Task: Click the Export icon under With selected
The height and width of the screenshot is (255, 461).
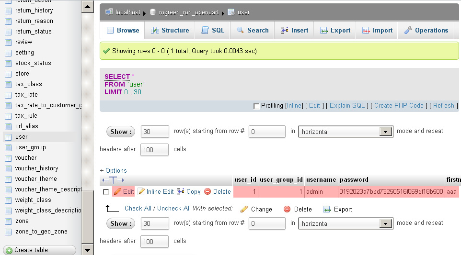Action: [x=327, y=209]
